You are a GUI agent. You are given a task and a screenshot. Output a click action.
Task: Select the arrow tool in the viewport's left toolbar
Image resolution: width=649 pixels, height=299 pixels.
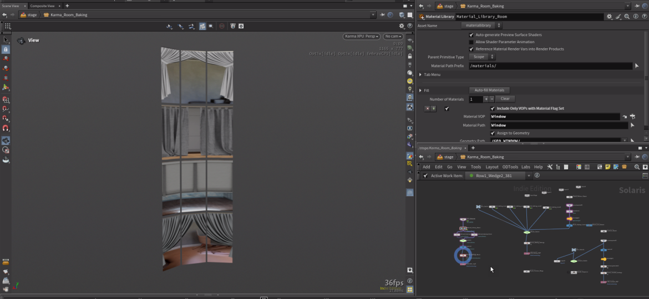point(6,40)
